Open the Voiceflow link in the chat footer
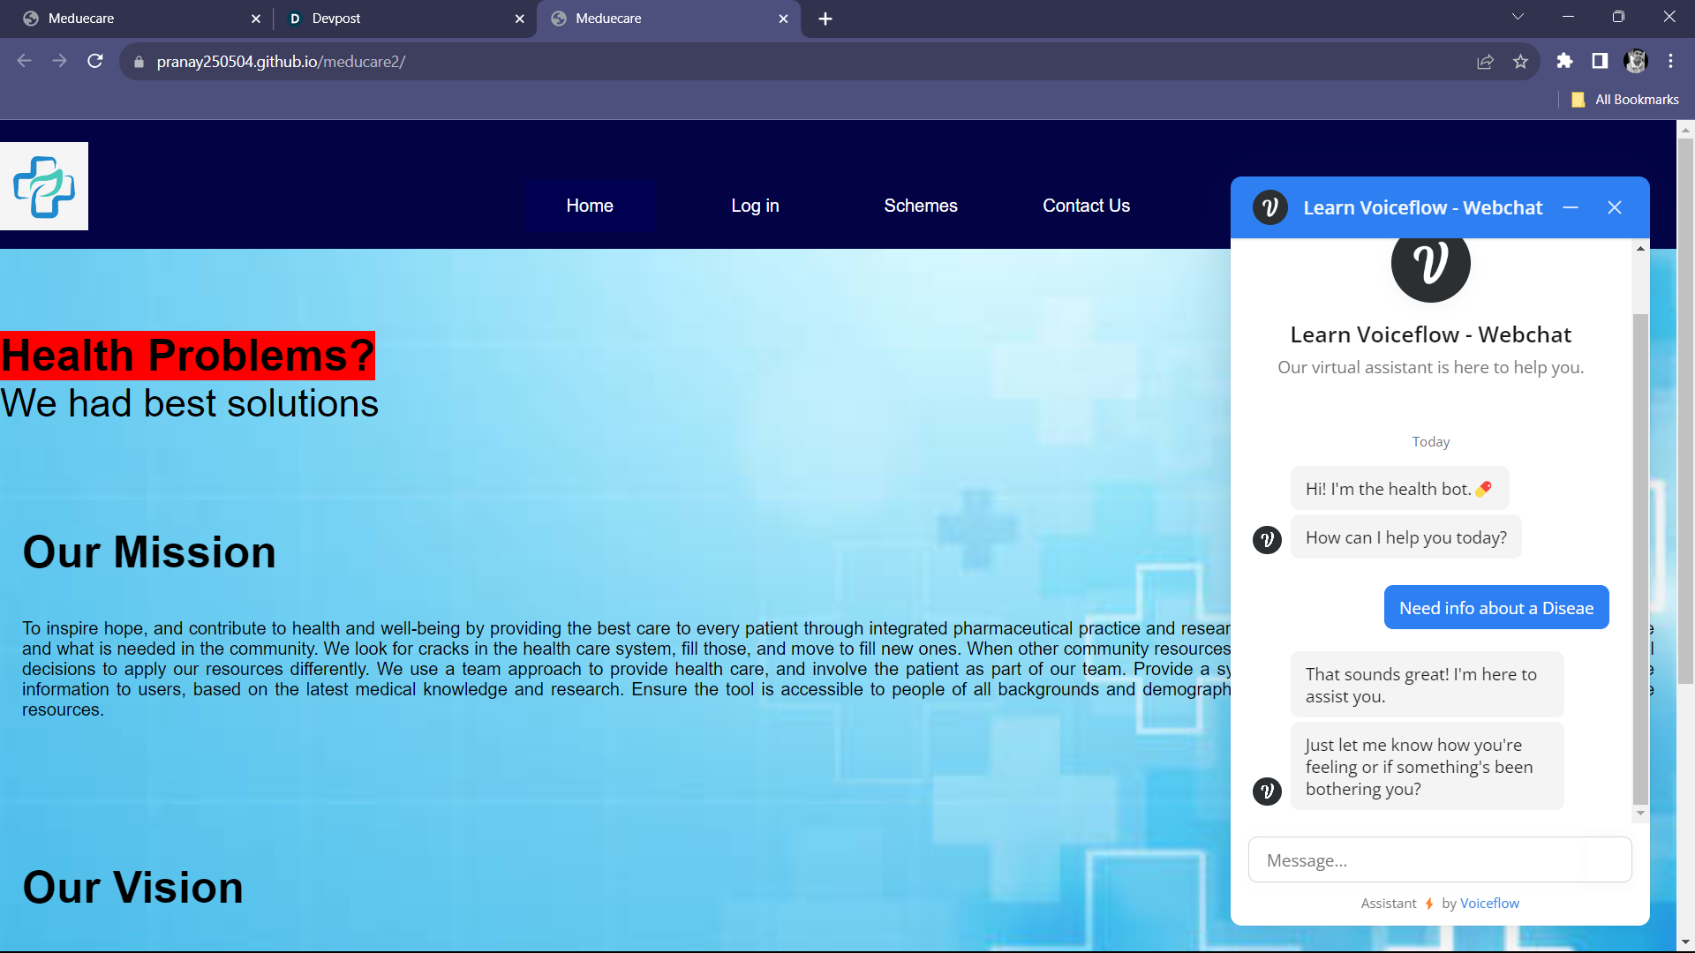Screen dimensions: 1695x953 pyautogui.click(x=1489, y=903)
